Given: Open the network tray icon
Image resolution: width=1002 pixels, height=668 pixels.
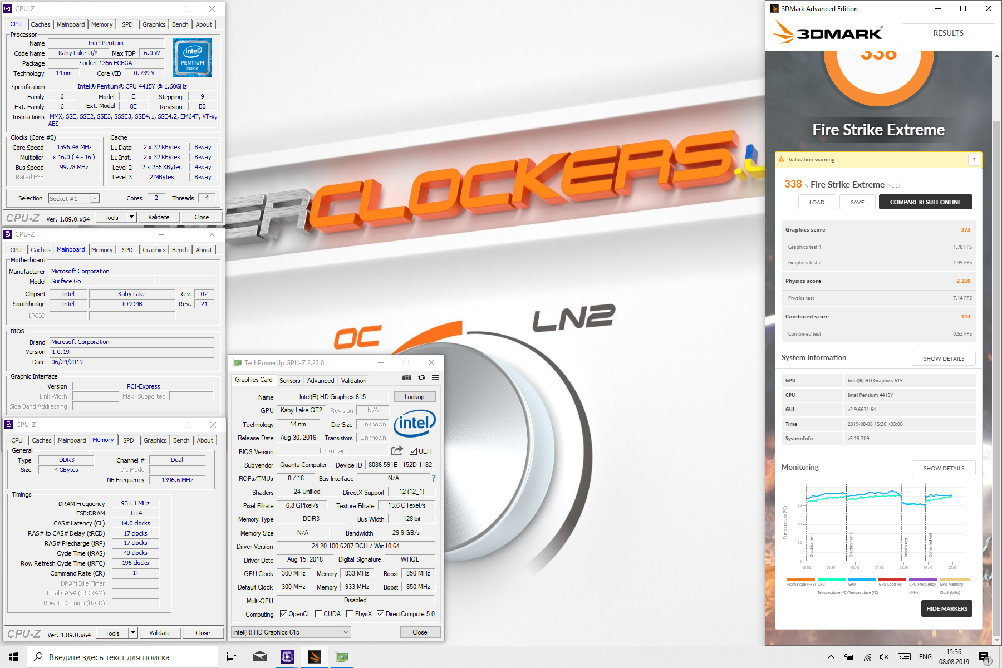Looking at the screenshot, I should pos(867,657).
